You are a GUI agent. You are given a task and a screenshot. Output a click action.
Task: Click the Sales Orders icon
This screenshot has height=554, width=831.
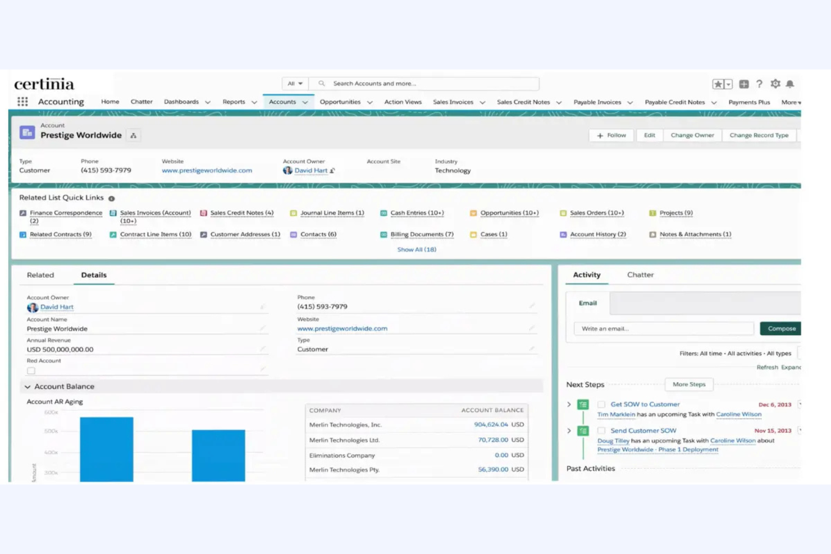coord(563,213)
